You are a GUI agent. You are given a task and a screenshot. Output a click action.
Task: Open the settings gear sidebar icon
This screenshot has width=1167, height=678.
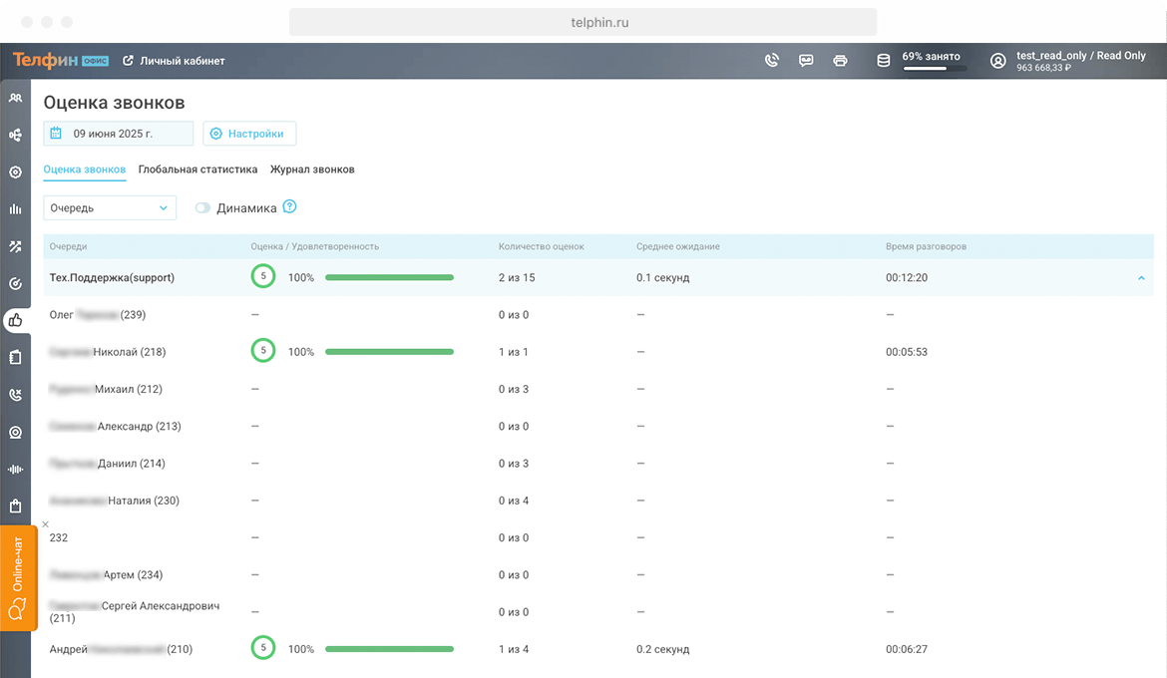[15, 172]
